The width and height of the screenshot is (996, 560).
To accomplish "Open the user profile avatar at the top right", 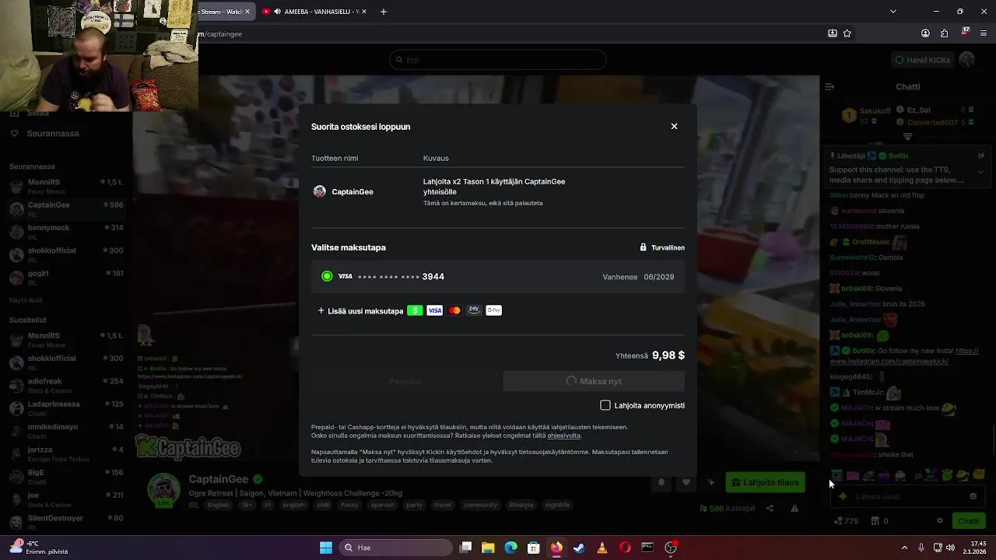I will coord(967,60).
